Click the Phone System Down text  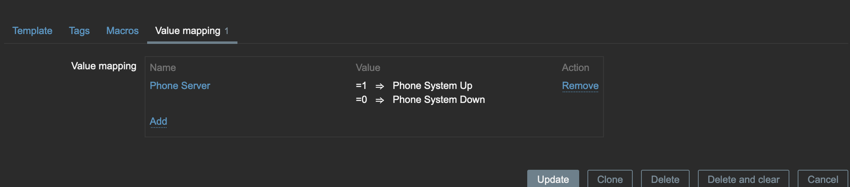439,100
